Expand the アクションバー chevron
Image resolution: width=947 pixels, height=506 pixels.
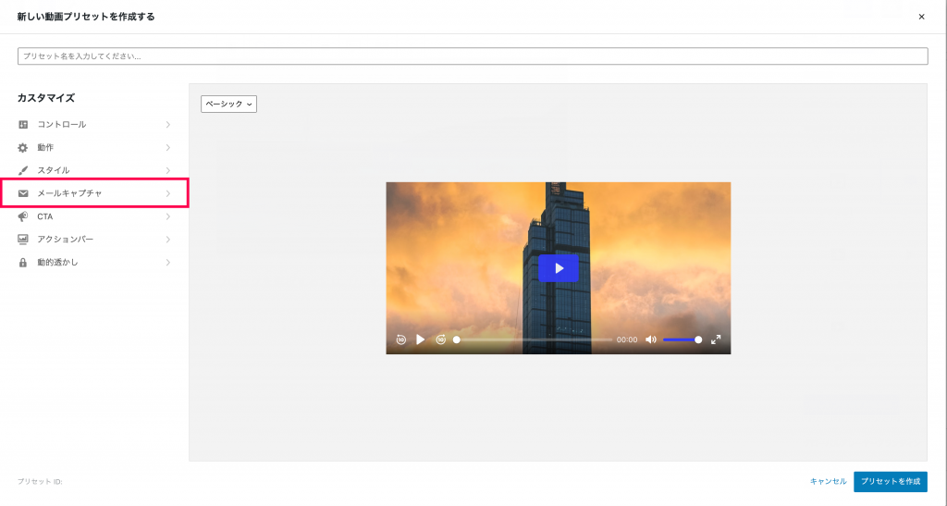point(168,239)
